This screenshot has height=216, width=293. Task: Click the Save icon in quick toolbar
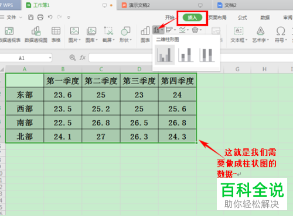click(x=30, y=18)
